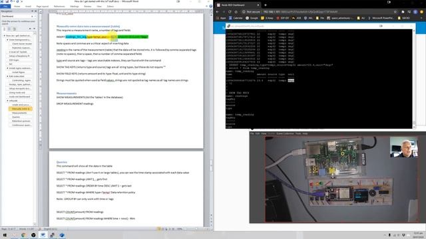Bookmark this page with the star icon
426x239 pixels.
pyautogui.click(x=395, y=12)
